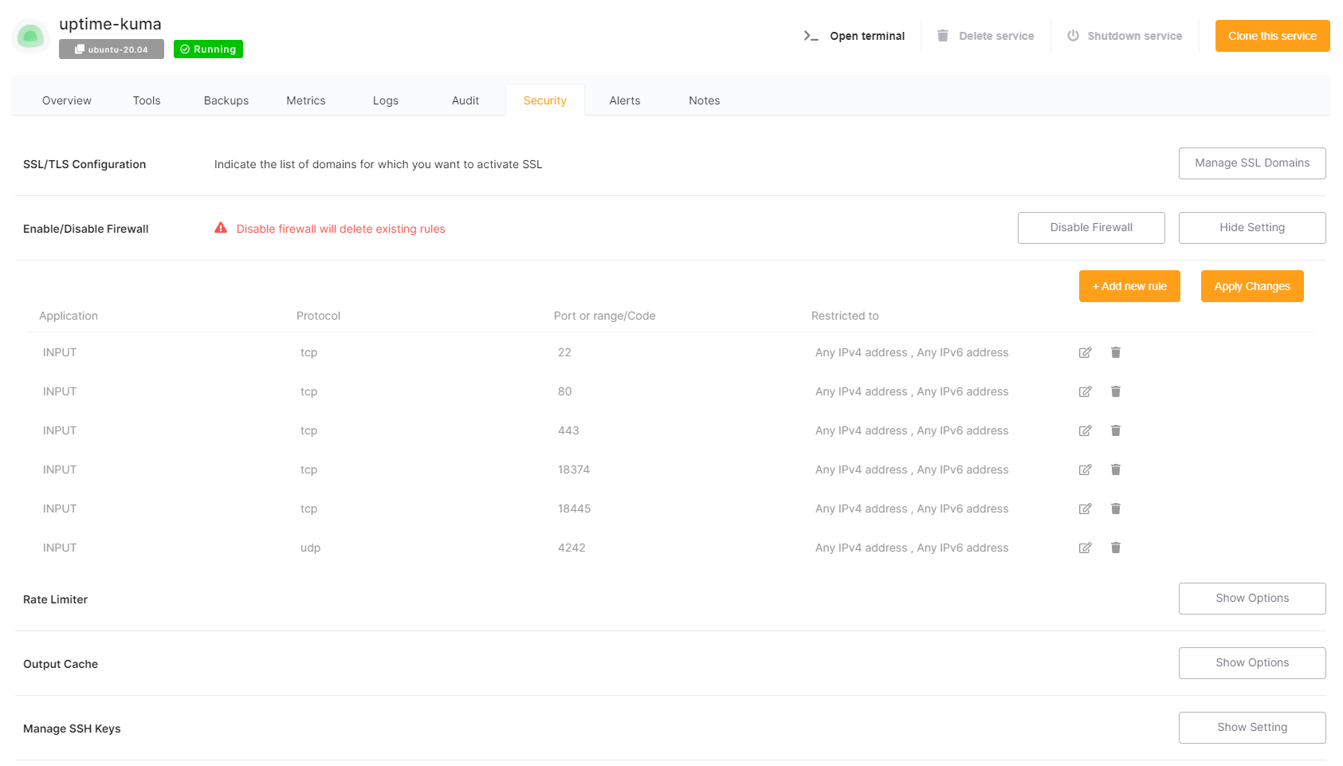Edit the port 18445 rule
This screenshot has height=766, width=1343.
point(1085,509)
